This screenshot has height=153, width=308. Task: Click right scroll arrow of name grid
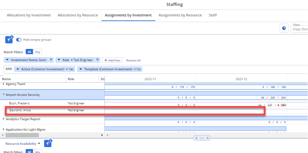pos(102,135)
